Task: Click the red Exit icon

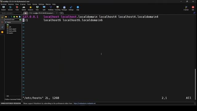Action: 193,8
